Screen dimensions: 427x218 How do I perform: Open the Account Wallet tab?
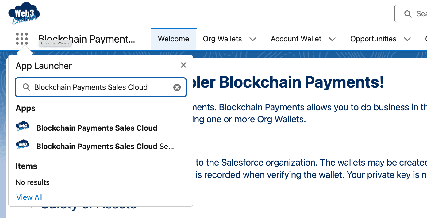[x=296, y=39]
